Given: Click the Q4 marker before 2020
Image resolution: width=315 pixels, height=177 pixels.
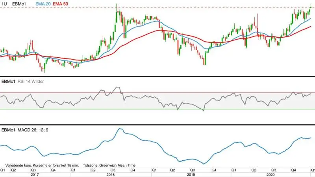Looking at the screenshot, I should [214, 170].
